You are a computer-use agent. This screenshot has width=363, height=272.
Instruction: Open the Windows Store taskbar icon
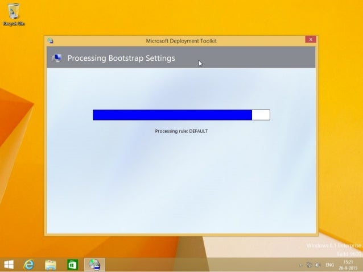[x=72, y=265]
